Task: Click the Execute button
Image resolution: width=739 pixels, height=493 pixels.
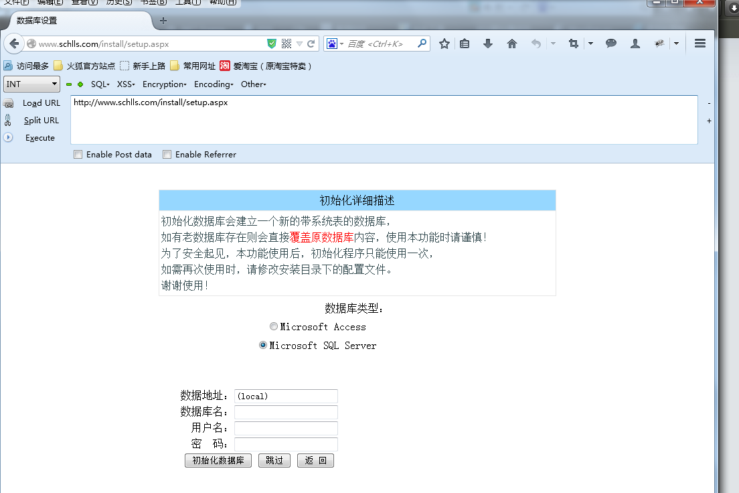Action: [40, 138]
